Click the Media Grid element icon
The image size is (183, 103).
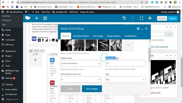coord(34,39)
